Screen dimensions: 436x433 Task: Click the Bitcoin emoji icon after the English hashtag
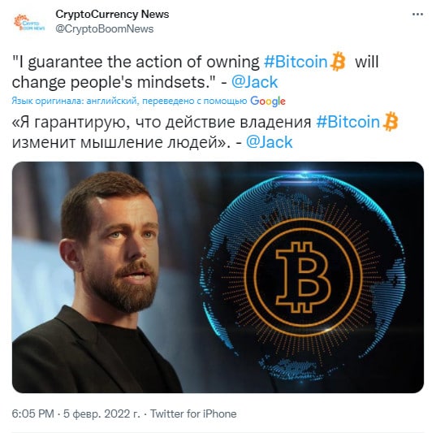338,61
